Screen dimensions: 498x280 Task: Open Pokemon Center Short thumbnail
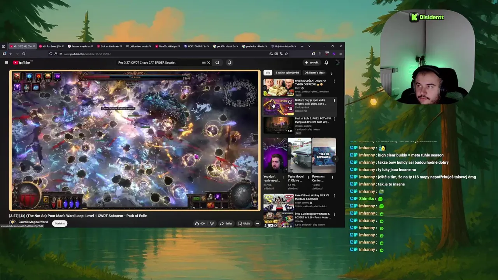point(324,155)
